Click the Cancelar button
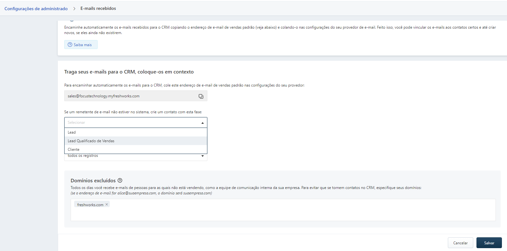507x251 pixels. coord(460,243)
